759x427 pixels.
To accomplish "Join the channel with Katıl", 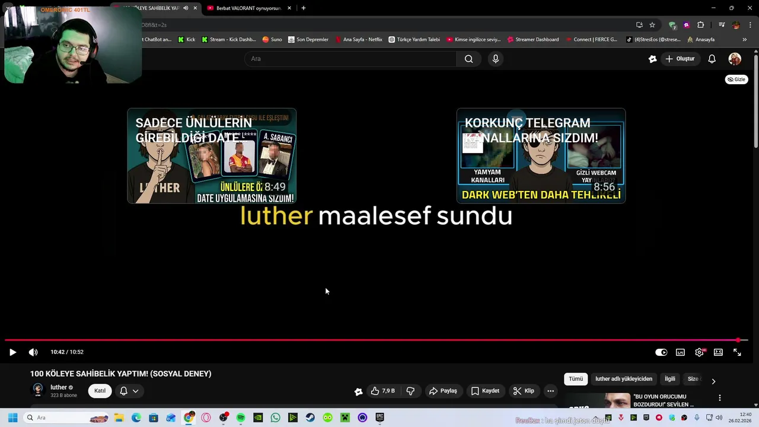I will pos(100,391).
